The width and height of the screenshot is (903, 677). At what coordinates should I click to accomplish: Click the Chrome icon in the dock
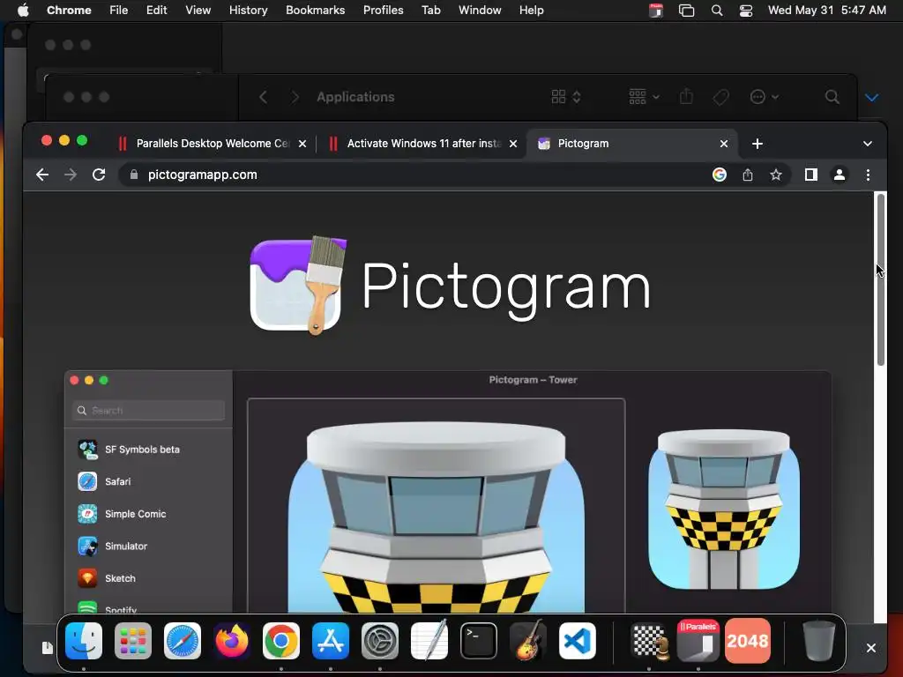coord(281,641)
